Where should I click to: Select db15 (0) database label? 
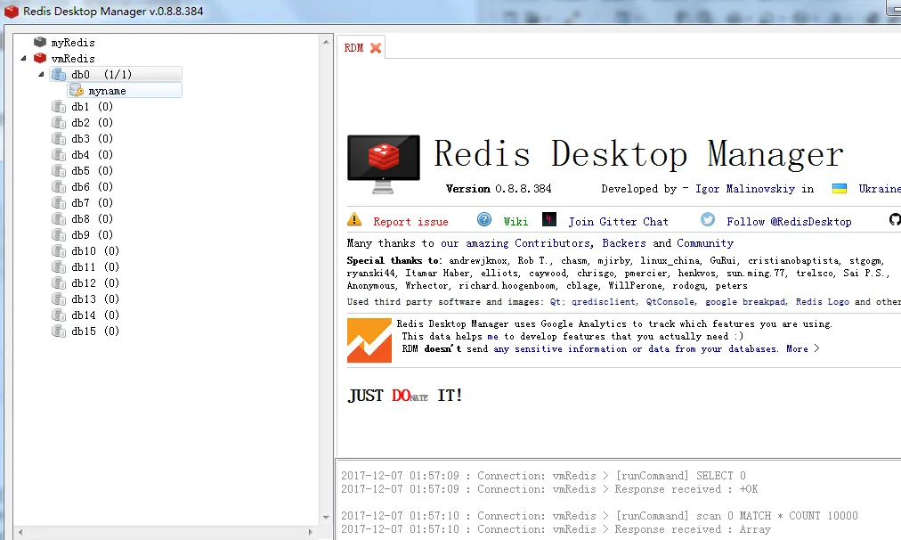(95, 331)
